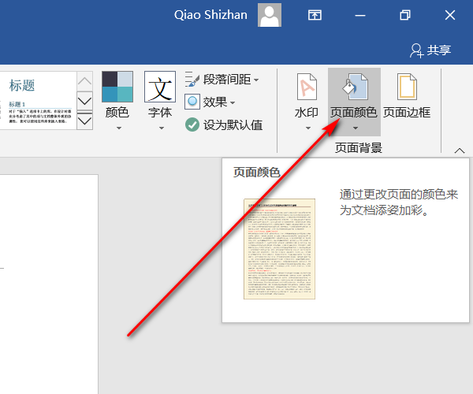
Task: Click 设为默认值 button
Action: tap(224, 125)
